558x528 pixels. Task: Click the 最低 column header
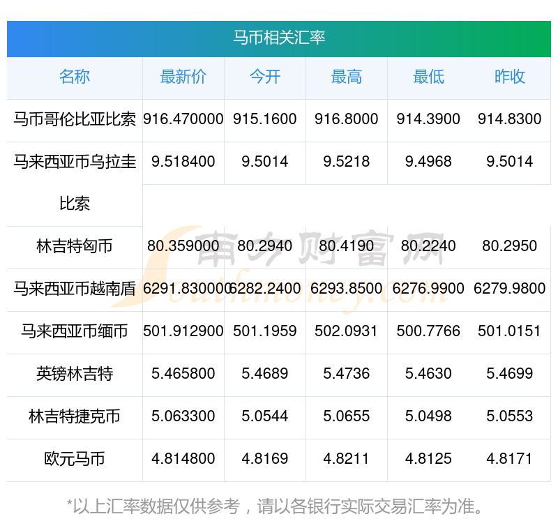coord(428,77)
